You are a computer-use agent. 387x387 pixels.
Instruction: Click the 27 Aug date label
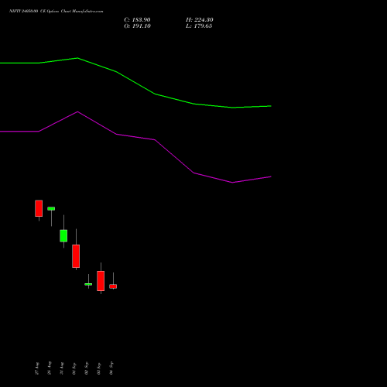[37, 368]
